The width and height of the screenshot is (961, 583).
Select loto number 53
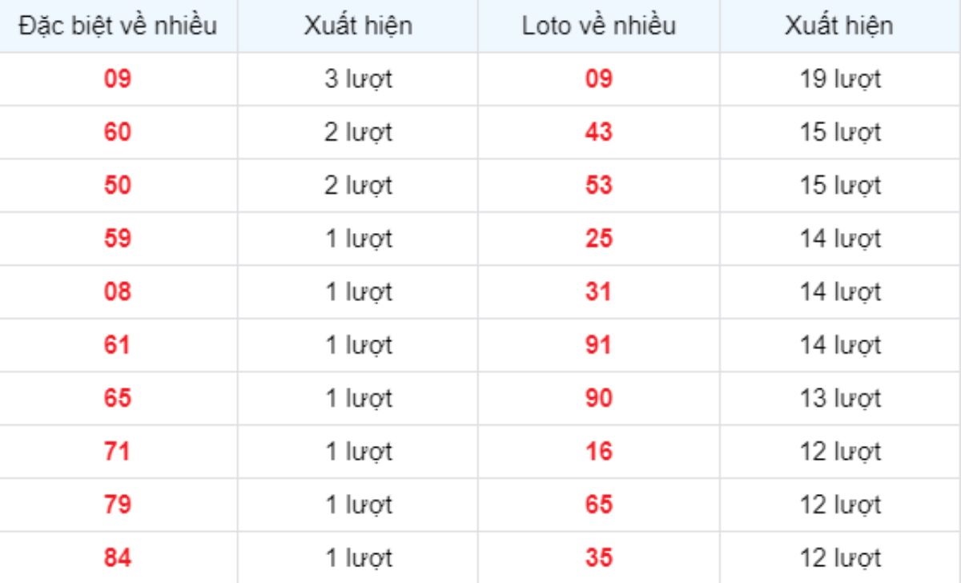click(x=598, y=185)
